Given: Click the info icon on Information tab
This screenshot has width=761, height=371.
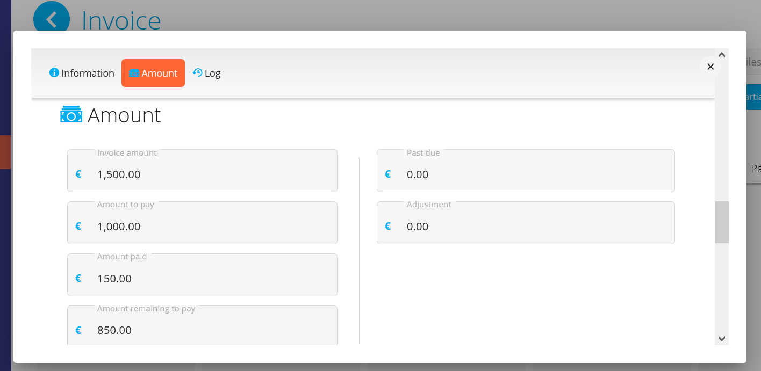Looking at the screenshot, I should (54, 72).
